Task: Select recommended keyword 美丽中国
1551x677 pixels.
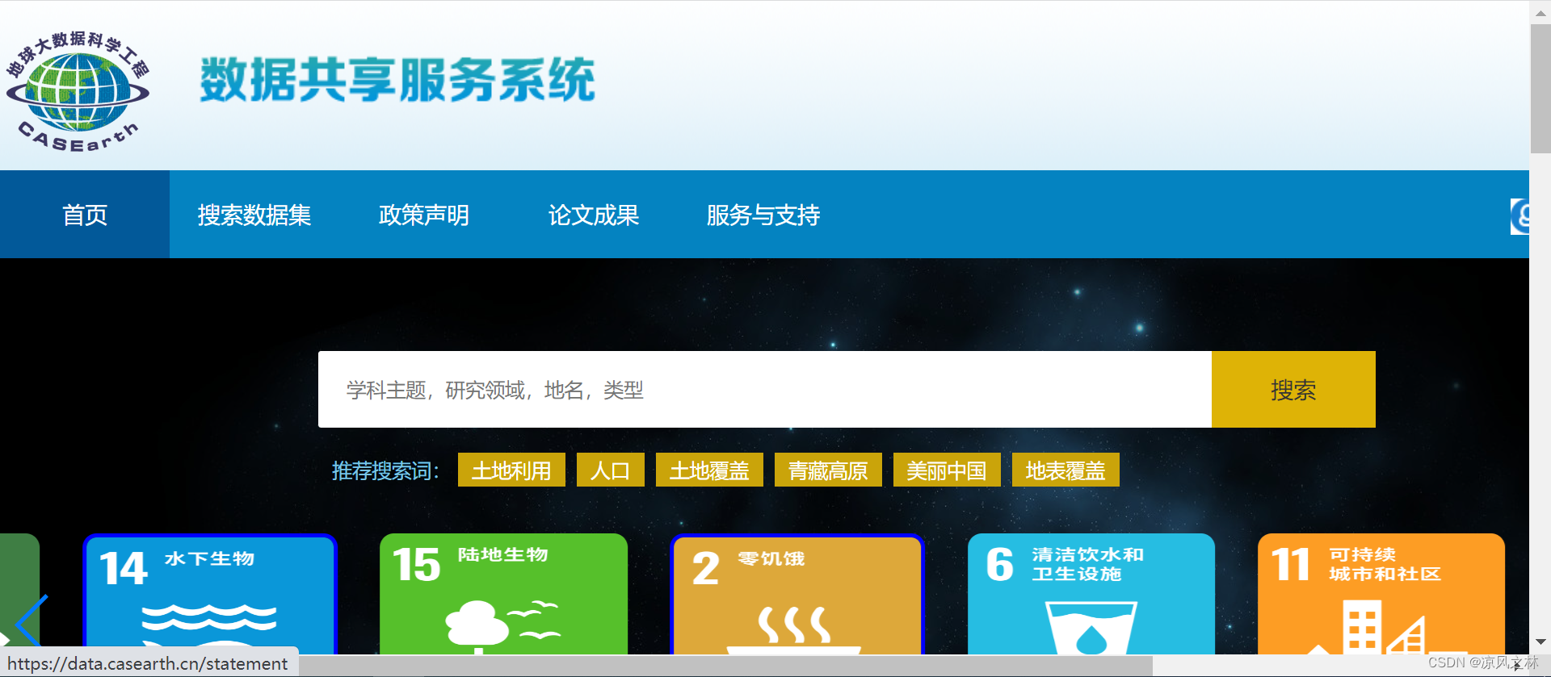Action: (x=947, y=470)
